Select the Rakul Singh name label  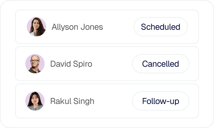coord(72,101)
